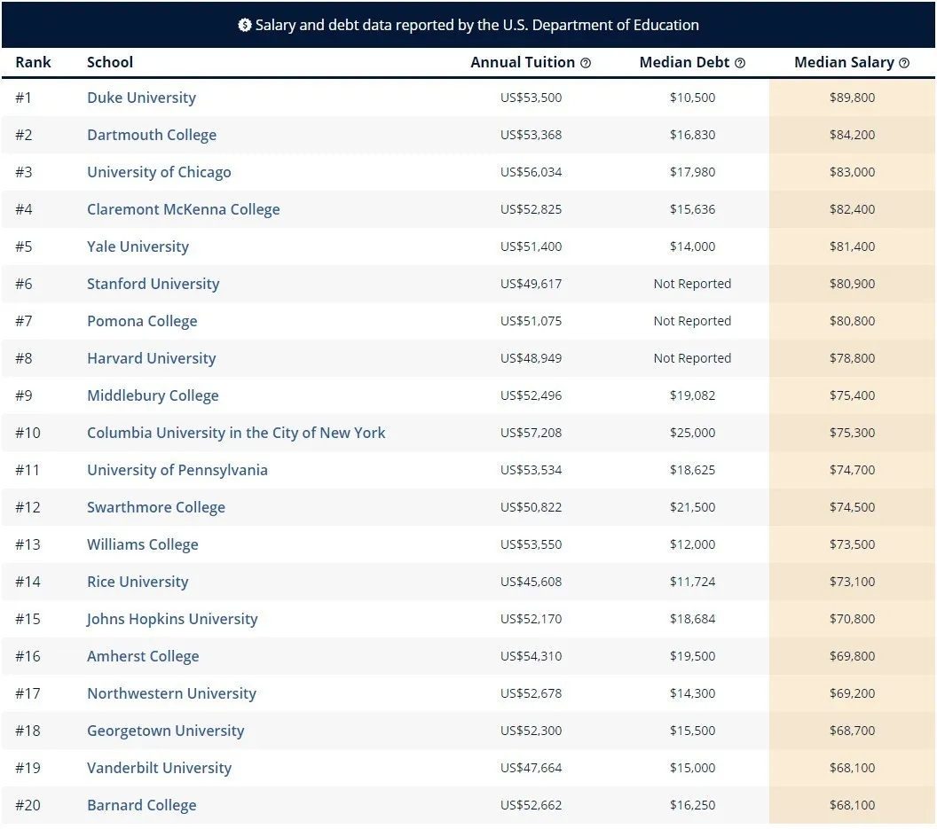
Task: Visit the Swarthmore College link
Action: tap(156, 507)
